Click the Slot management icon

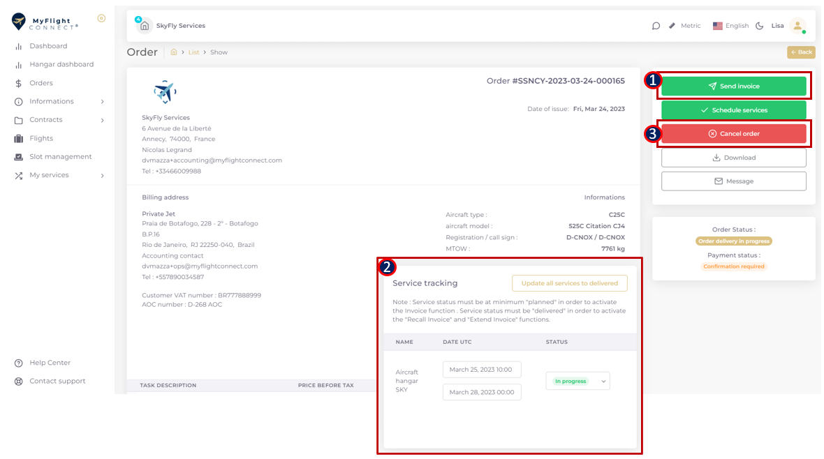tap(18, 157)
